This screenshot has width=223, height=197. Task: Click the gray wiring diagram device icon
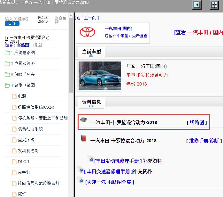[x=83, y=120]
